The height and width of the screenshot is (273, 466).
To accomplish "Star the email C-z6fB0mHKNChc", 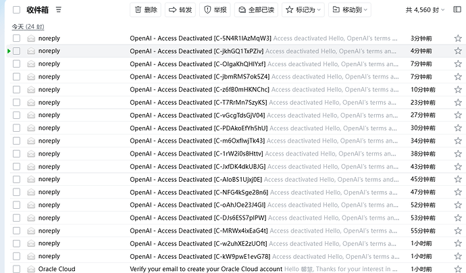I will tap(458, 89).
